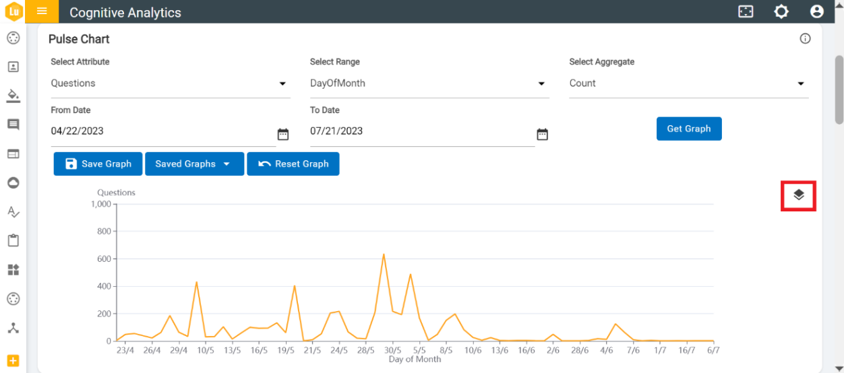
Task: Open the From Date calendar picker
Action: (x=283, y=134)
